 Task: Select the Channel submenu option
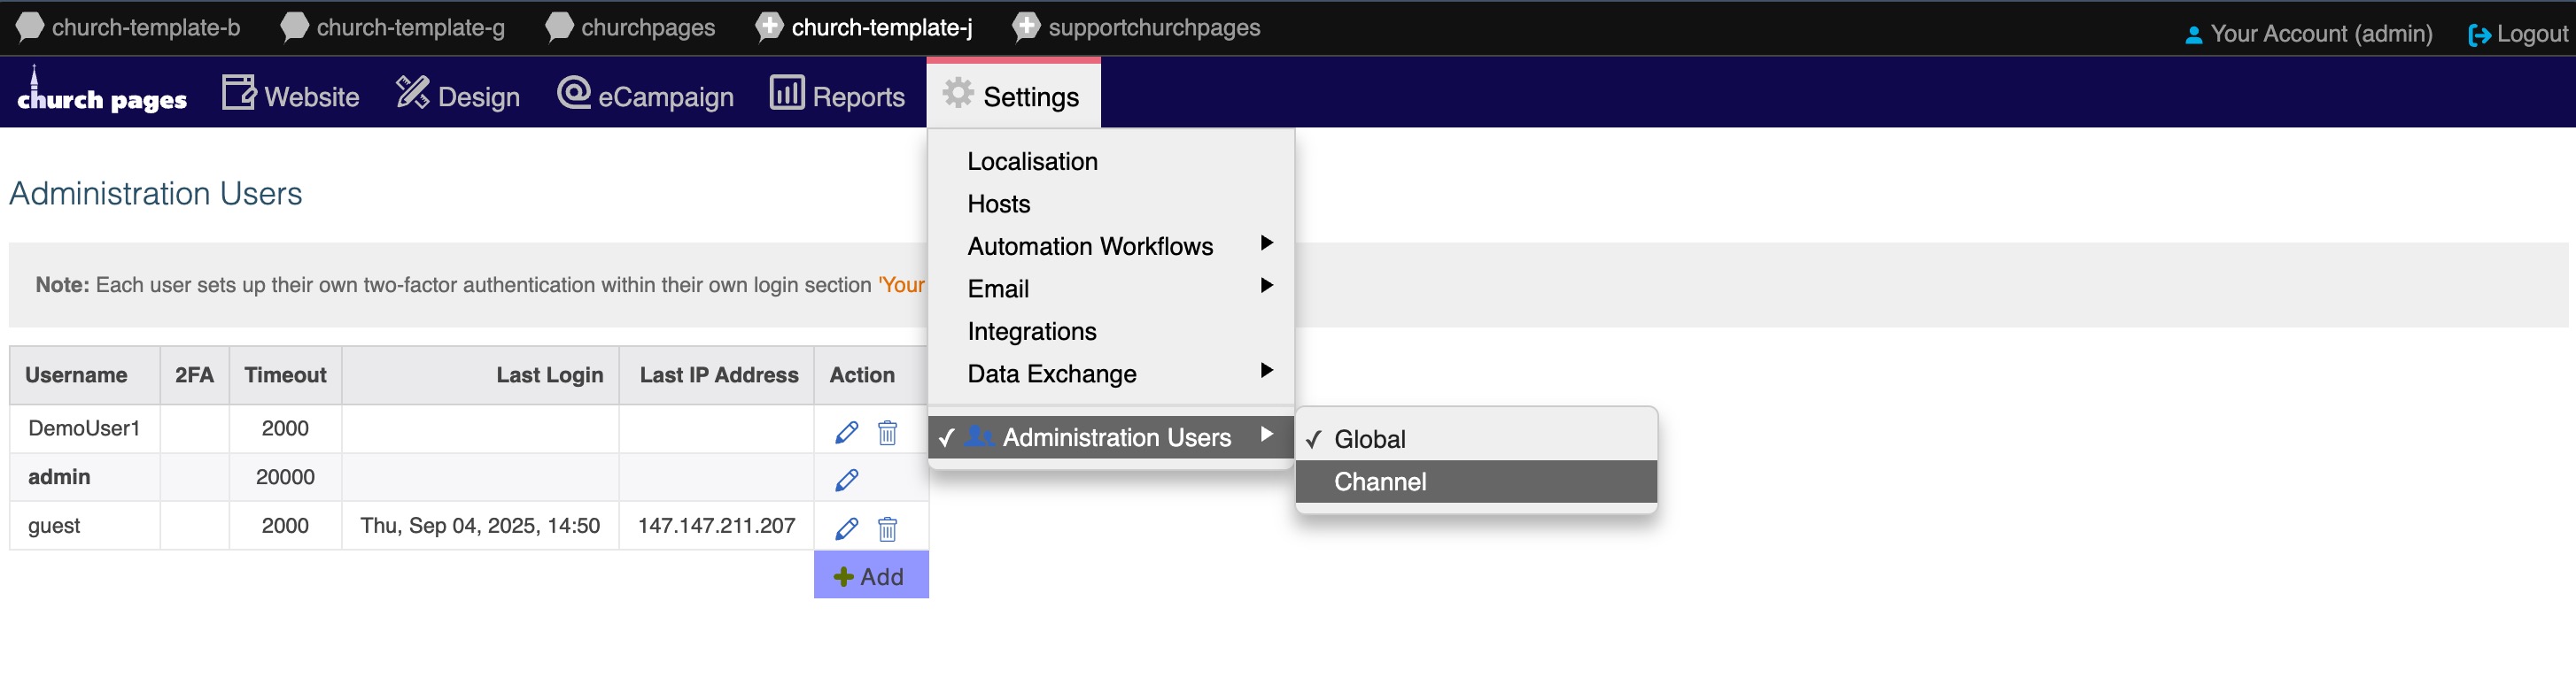1380,482
